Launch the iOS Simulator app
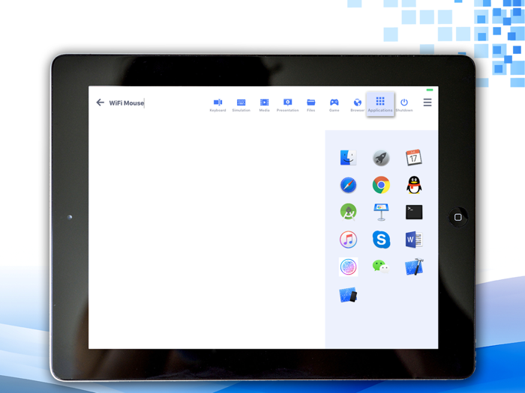Viewport: 525px width, 393px height. click(348, 295)
